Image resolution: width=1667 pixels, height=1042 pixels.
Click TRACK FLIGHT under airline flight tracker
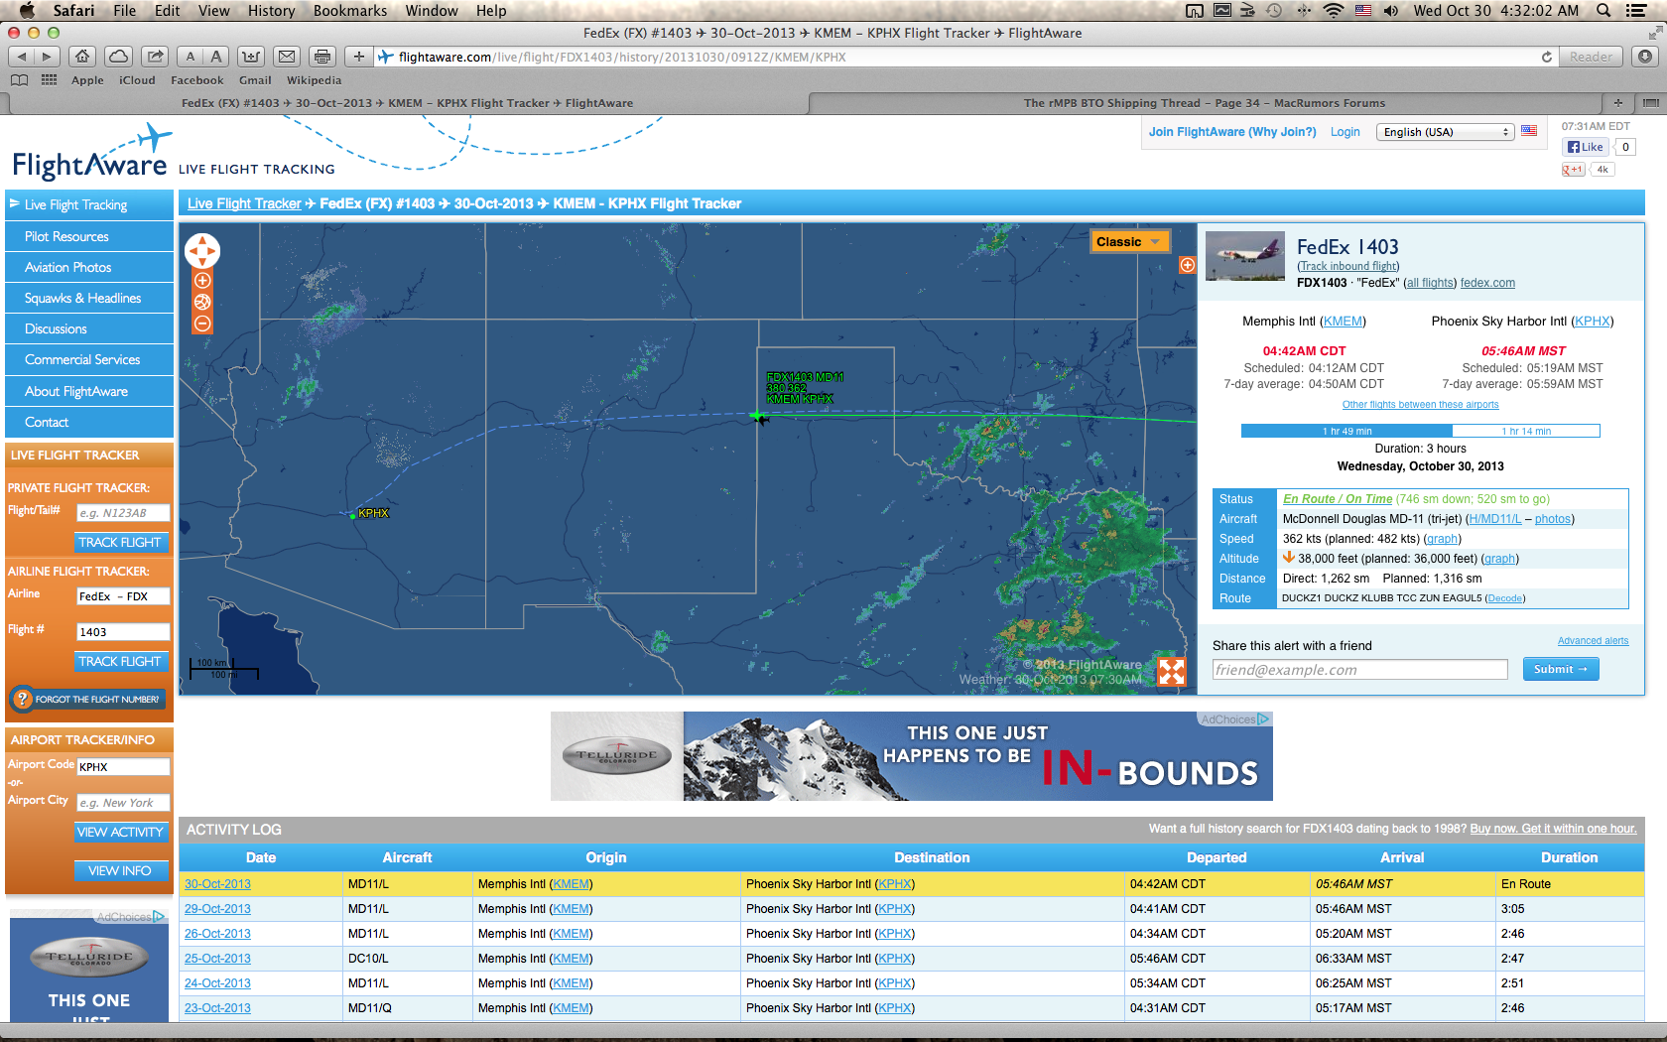pos(120,661)
